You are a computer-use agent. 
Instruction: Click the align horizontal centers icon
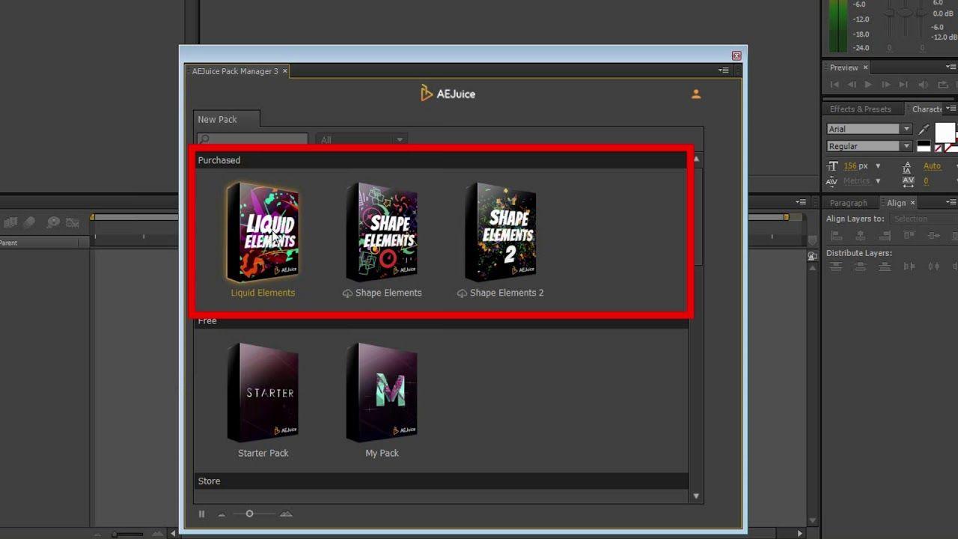(861, 236)
